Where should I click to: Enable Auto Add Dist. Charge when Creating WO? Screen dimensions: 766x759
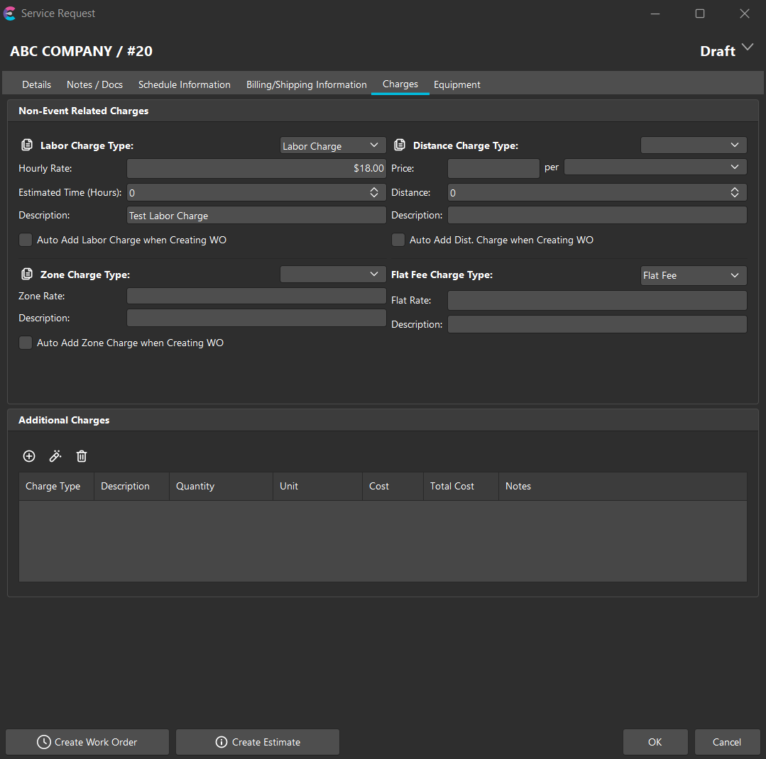pos(398,240)
